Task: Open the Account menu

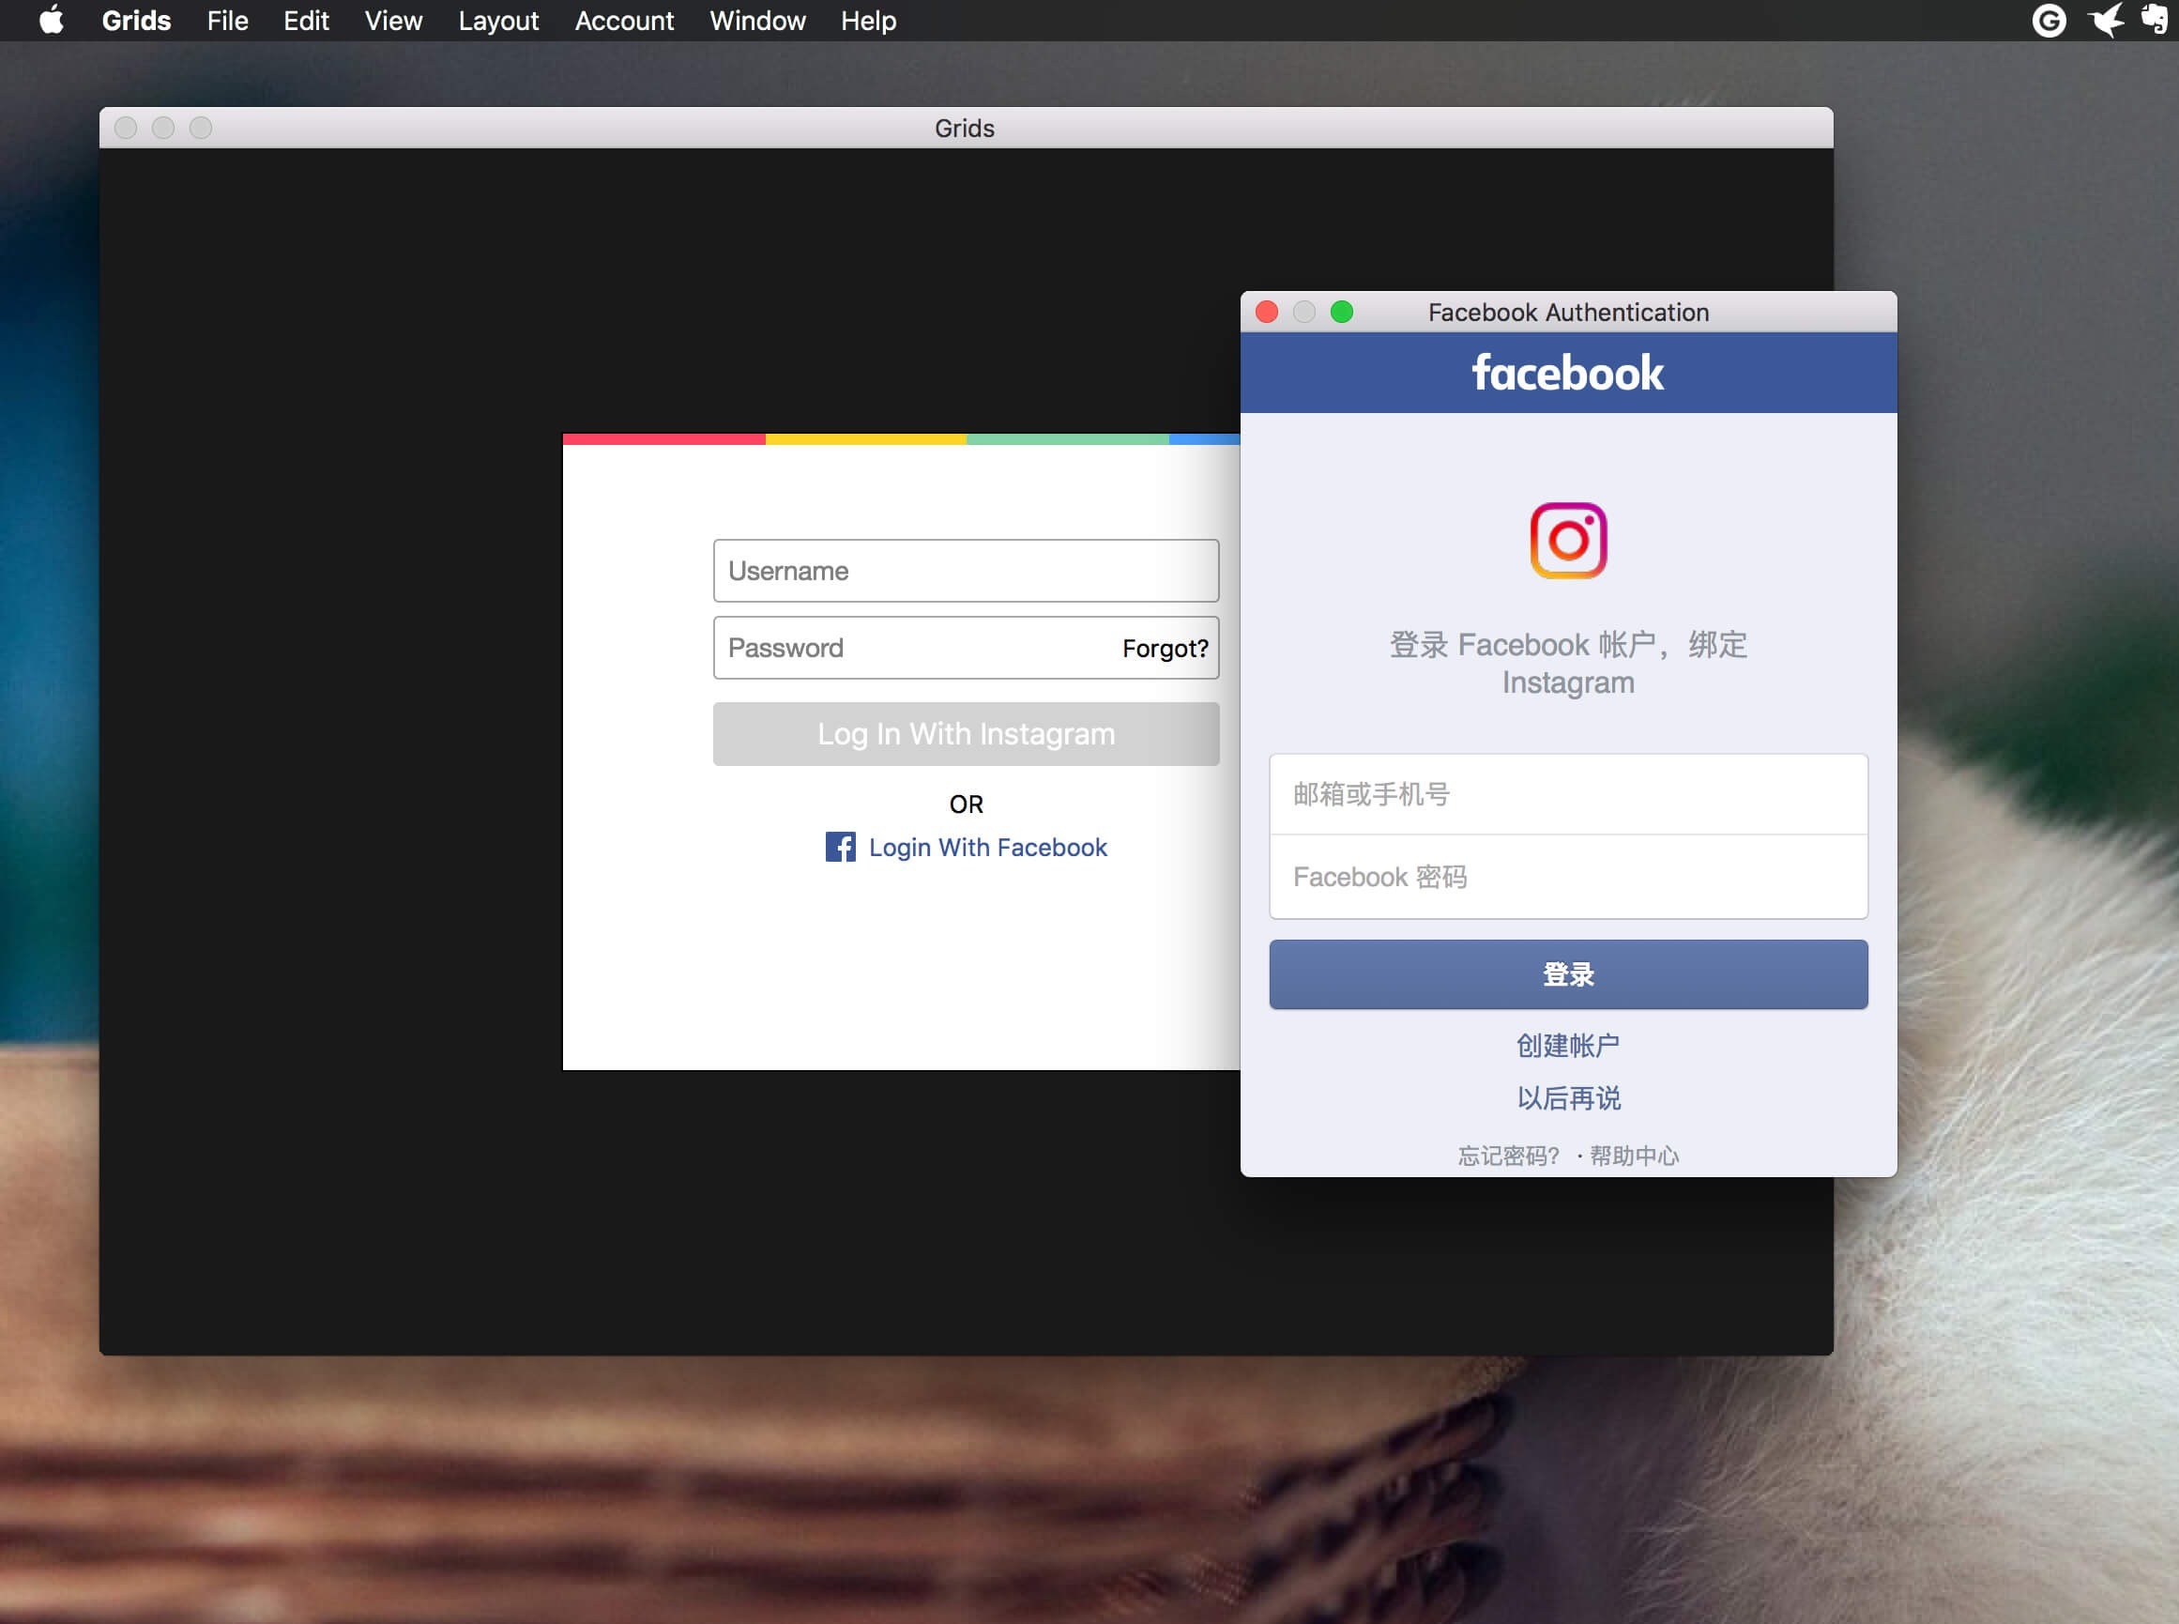Action: tap(624, 21)
